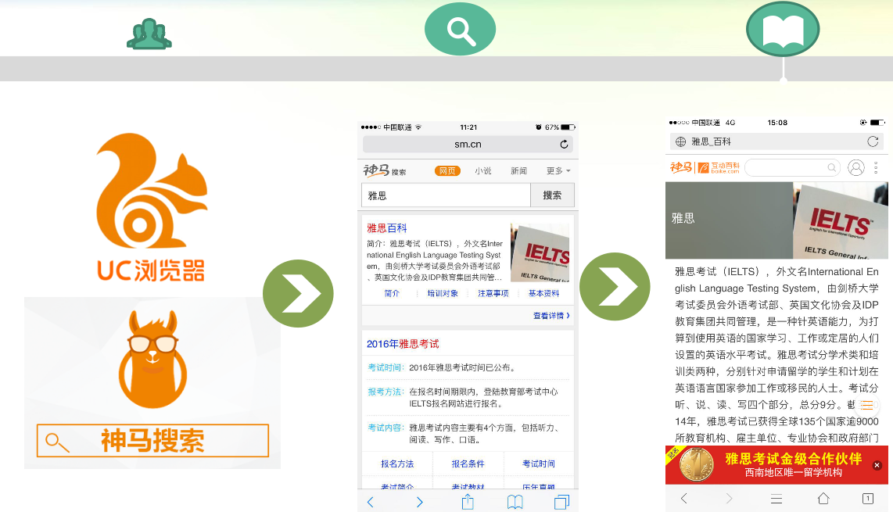
Task: Click the green group icon at top left
Action: pos(149,33)
